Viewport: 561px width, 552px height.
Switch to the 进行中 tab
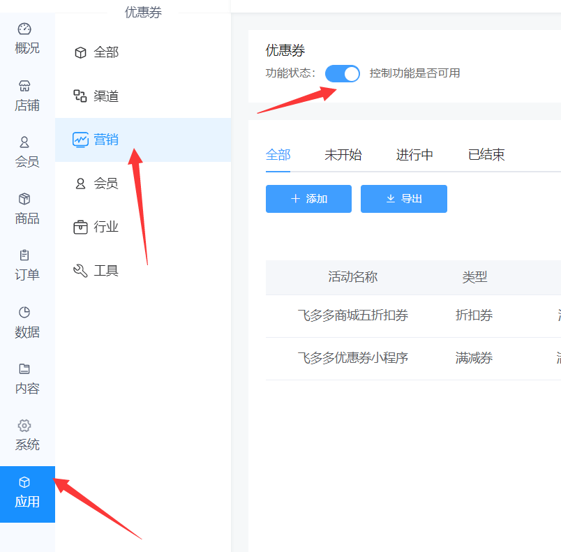[x=414, y=155]
